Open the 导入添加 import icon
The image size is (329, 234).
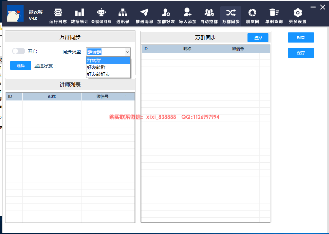(x=188, y=13)
